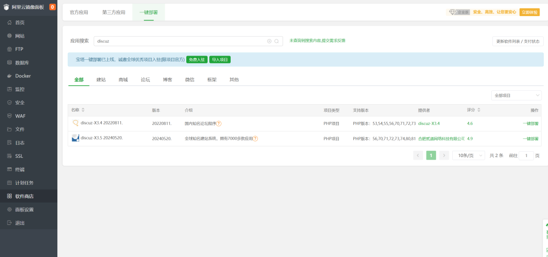Click the log icon beside 日志
Viewport: 548px width, 257px height.
pos(10,143)
